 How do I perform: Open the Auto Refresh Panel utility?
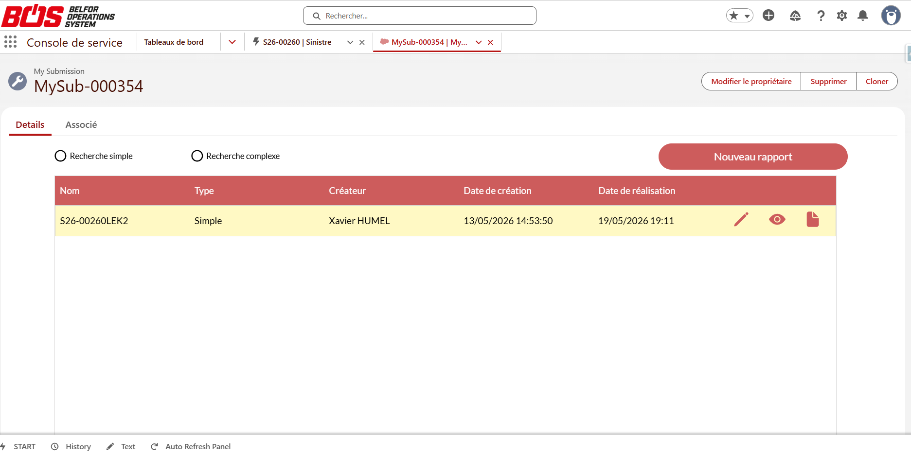click(x=191, y=446)
